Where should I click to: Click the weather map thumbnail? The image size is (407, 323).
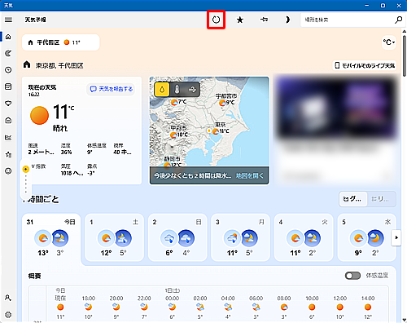tap(209, 130)
